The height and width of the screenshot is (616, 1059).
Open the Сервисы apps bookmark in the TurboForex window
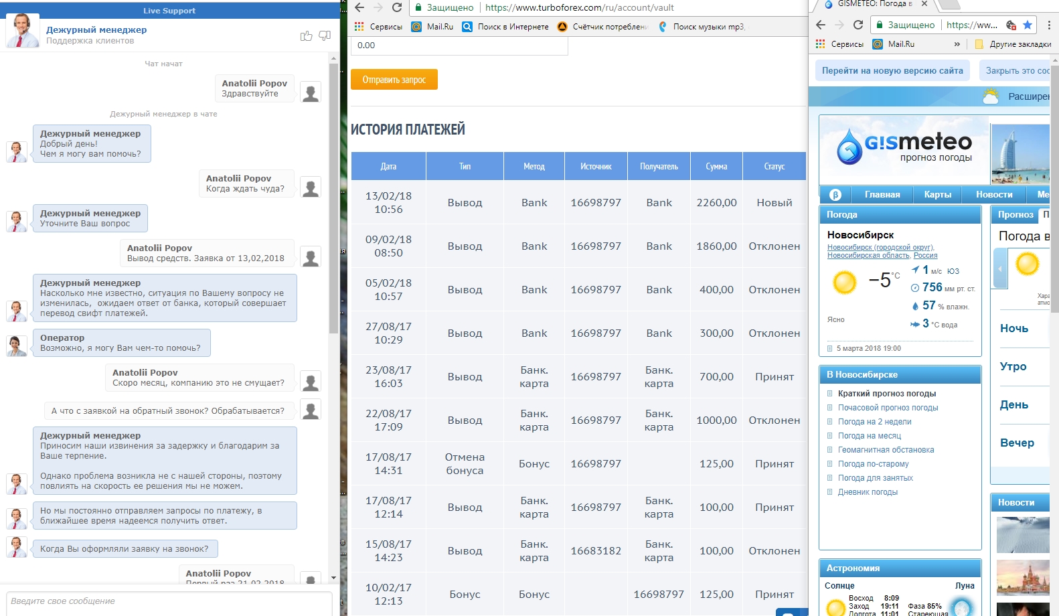378,27
